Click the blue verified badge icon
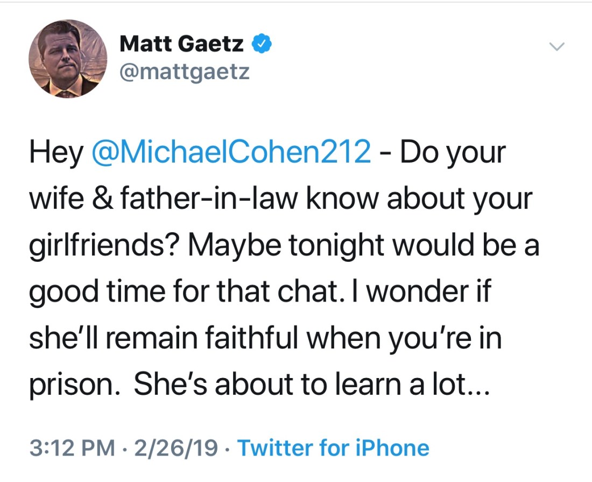The height and width of the screenshot is (482, 592). click(260, 44)
